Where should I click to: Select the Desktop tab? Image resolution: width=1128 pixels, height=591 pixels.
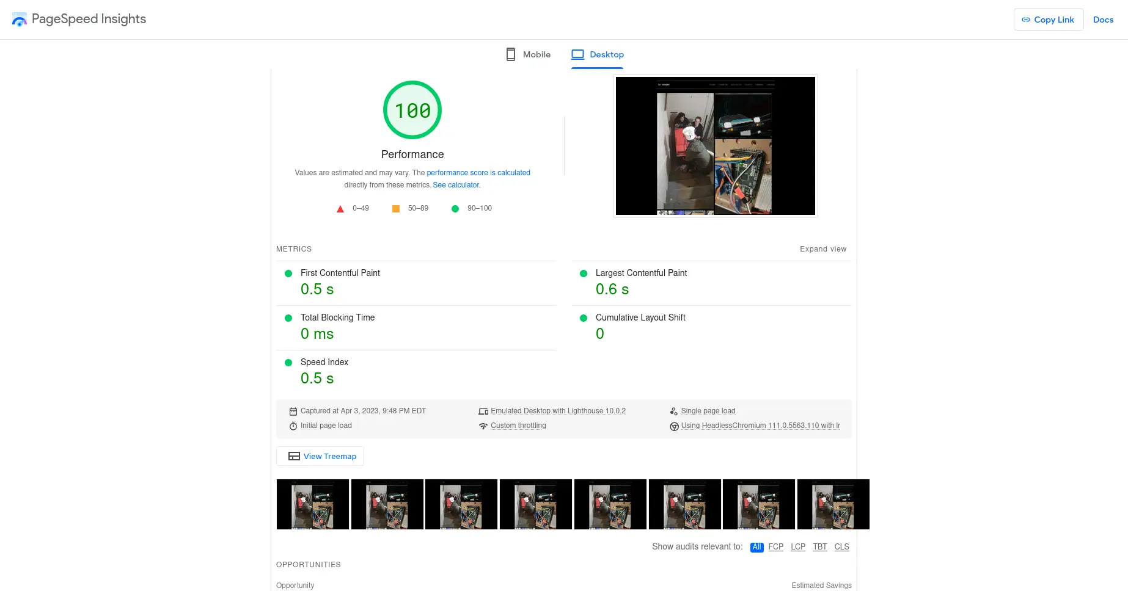pos(598,54)
